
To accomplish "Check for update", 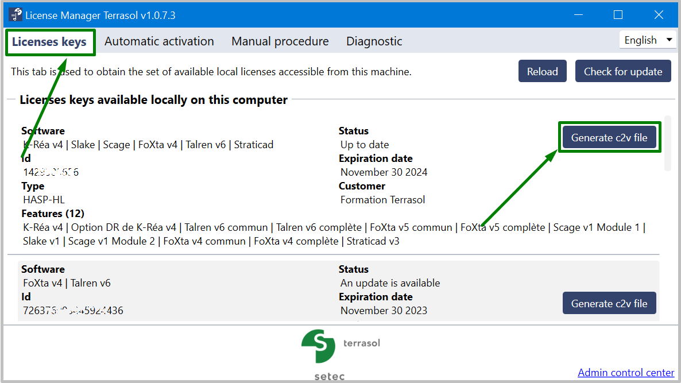I will tap(623, 71).
